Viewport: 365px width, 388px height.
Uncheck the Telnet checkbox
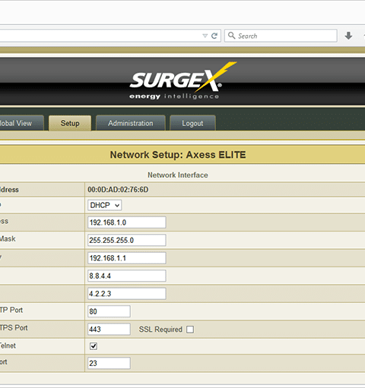(94, 346)
